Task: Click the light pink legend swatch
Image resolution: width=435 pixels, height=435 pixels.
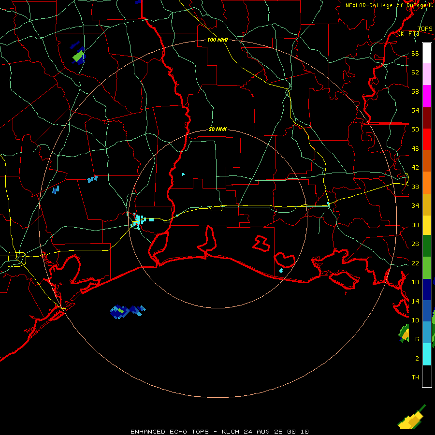Action: point(427,74)
